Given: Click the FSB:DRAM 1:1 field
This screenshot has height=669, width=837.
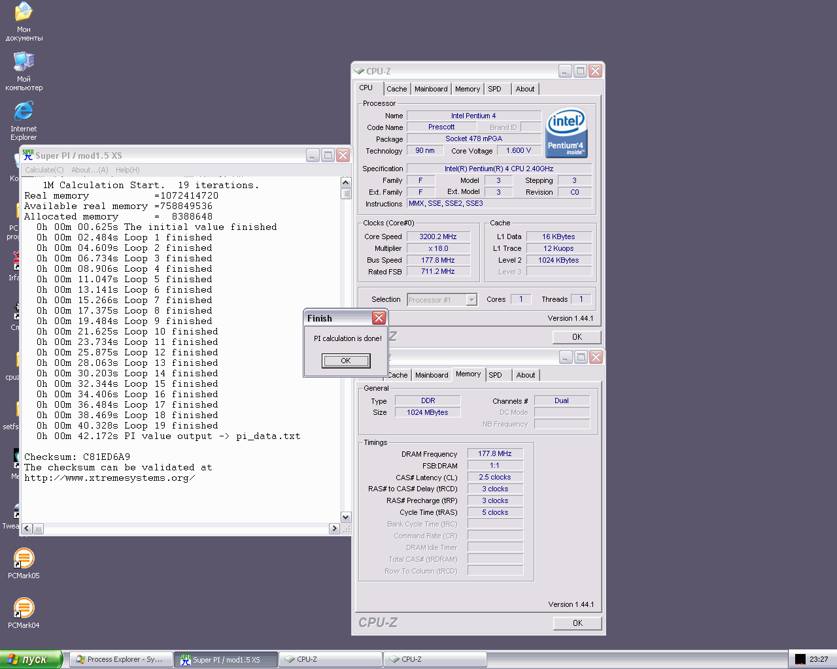Looking at the screenshot, I should click(x=495, y=465).
